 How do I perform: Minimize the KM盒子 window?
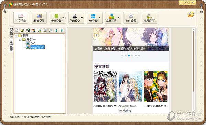tap(181, 3)
